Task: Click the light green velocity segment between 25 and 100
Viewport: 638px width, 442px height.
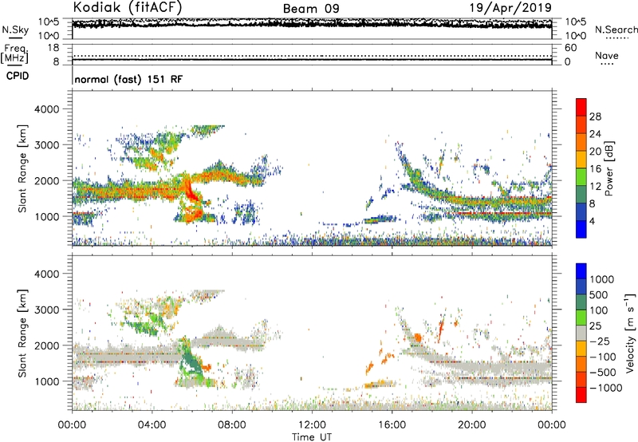Action: point(581,318)
